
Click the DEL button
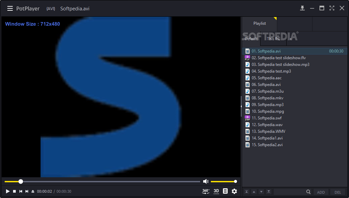(338, 192)
